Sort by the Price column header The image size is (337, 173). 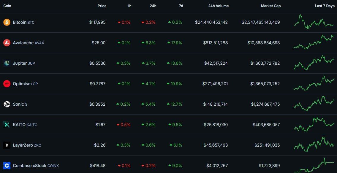click(x=102, y=6)
